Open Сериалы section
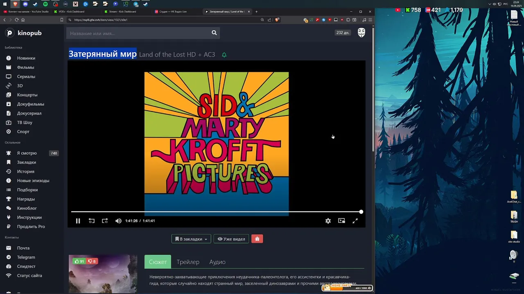Image resolution: width=524 pixels, height=294 pixels. (26, 76)
